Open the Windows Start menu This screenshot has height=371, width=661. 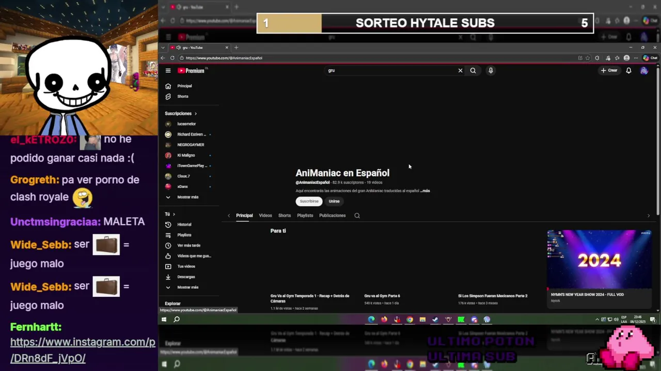pyautogui.click(x=164, y=319)
